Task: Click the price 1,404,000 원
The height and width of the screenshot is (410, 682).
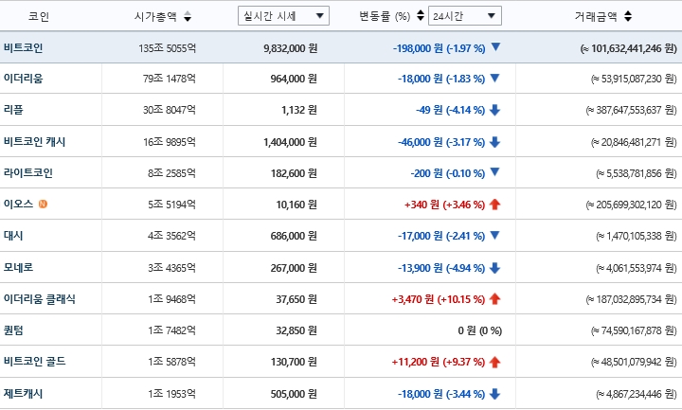Action: [x=290, y=142]
